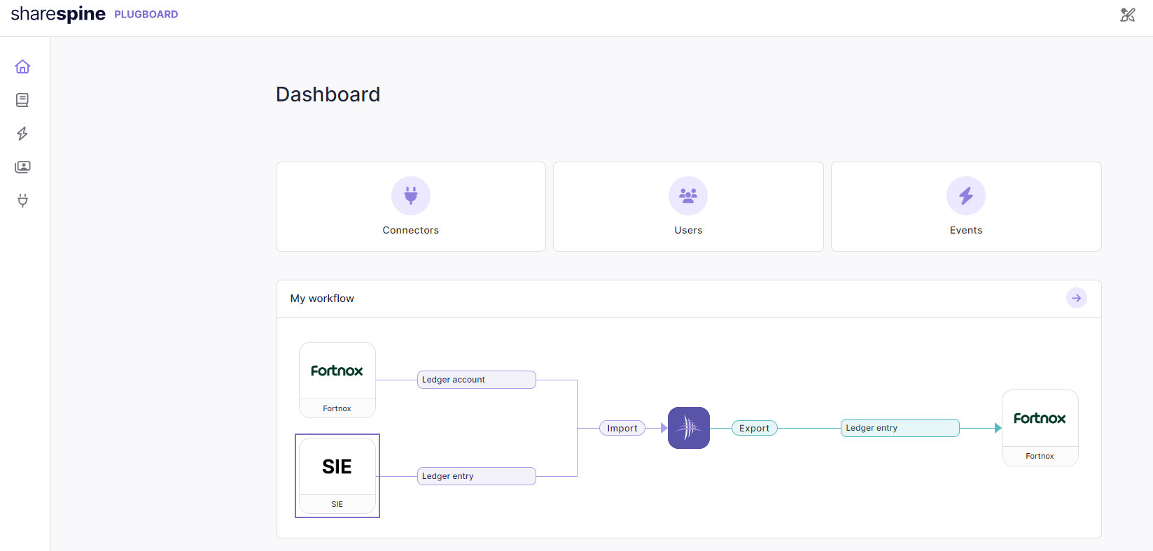Open the lightning bolt events sidebar icon
Viewport: 1153px width, 551px height.
point(22,134)
